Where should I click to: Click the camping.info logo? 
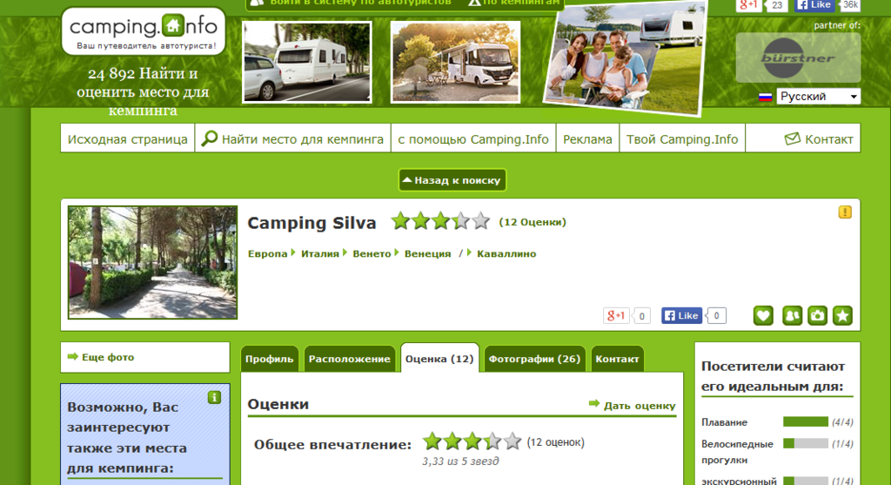coord(144,31)
